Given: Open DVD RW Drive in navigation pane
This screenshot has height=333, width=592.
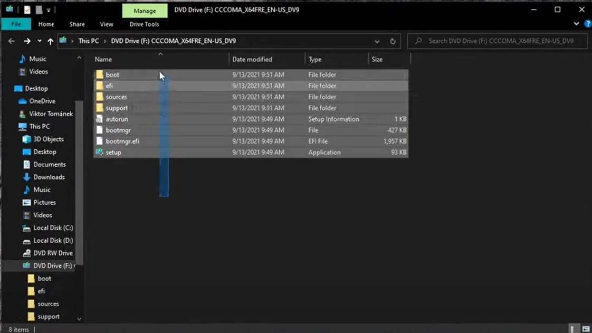Looking at the screenshot, I should coord(53,253).
